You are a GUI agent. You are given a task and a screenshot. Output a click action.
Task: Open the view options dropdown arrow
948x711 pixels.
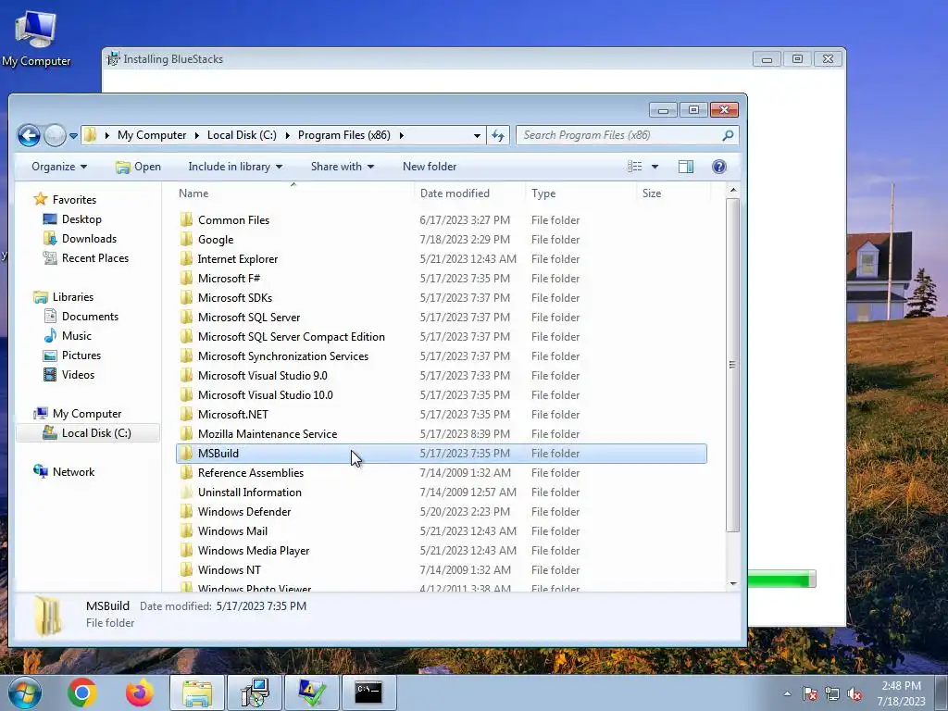pos(655,167)
